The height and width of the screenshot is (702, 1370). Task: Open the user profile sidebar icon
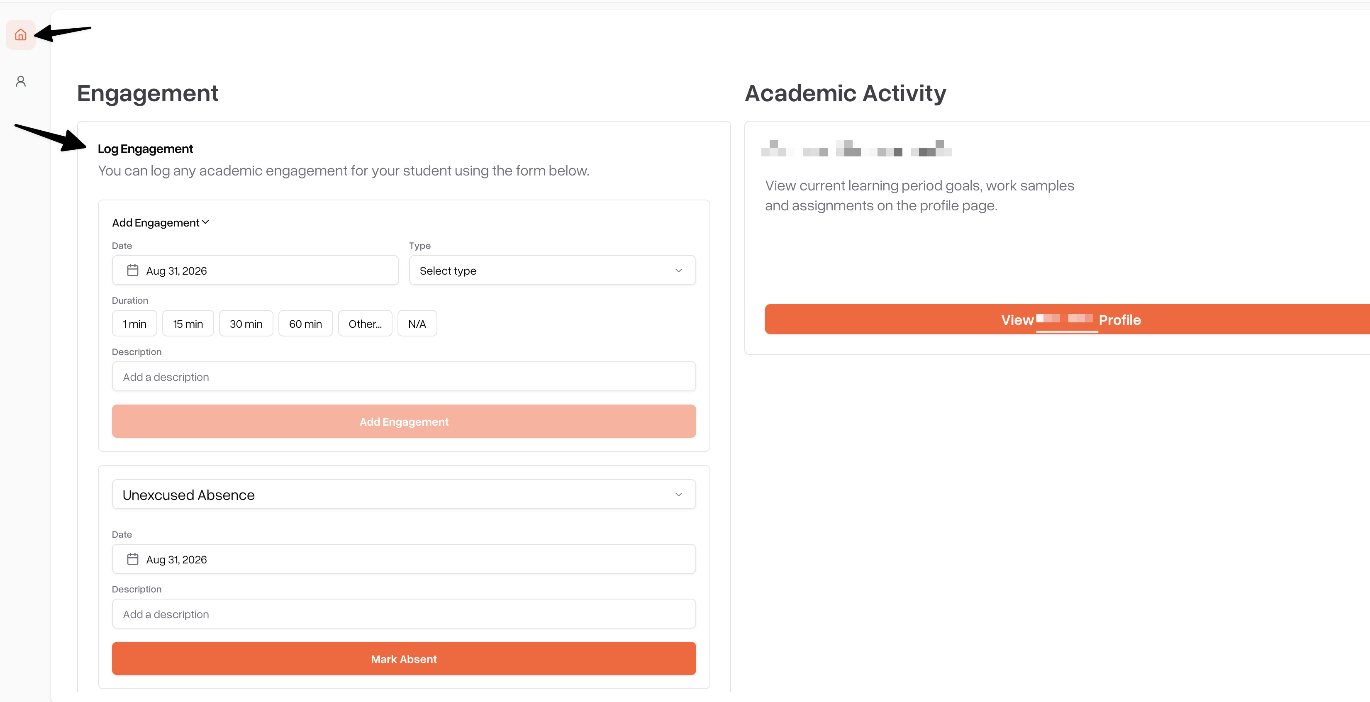21,81
